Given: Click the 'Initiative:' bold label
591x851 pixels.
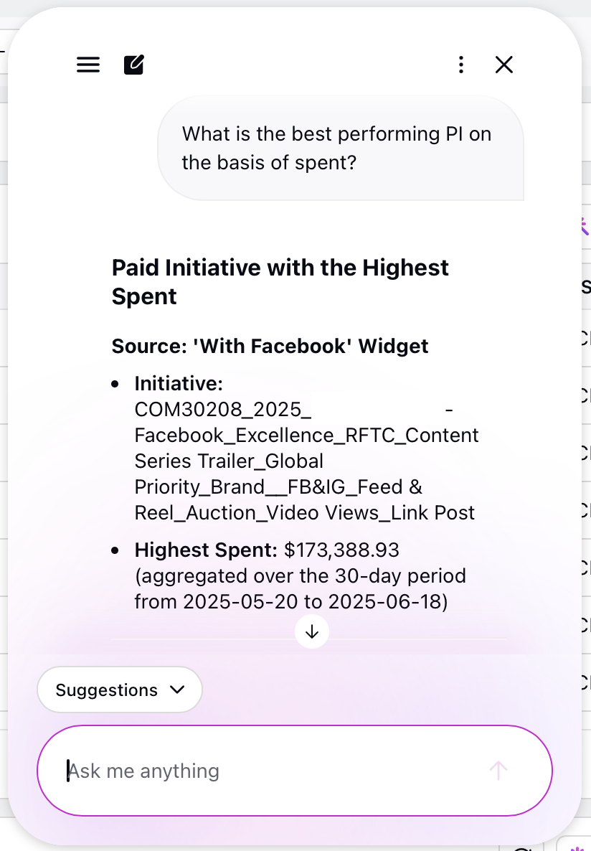Looking at the screenshot, I should [179, 383].
